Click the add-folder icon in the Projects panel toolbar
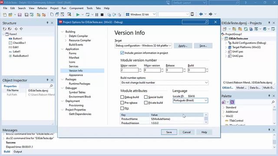Screen dimensions: 278x156 point(234,29)
